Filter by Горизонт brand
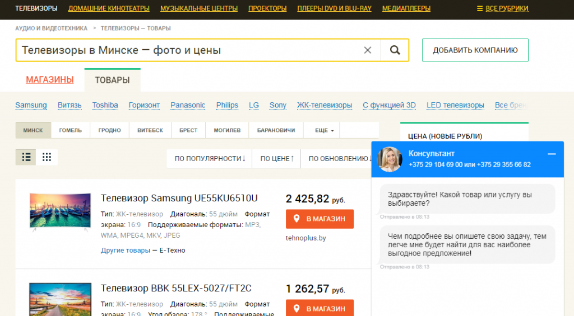Screen dimensions: 574x316 [x=144, y=105]
